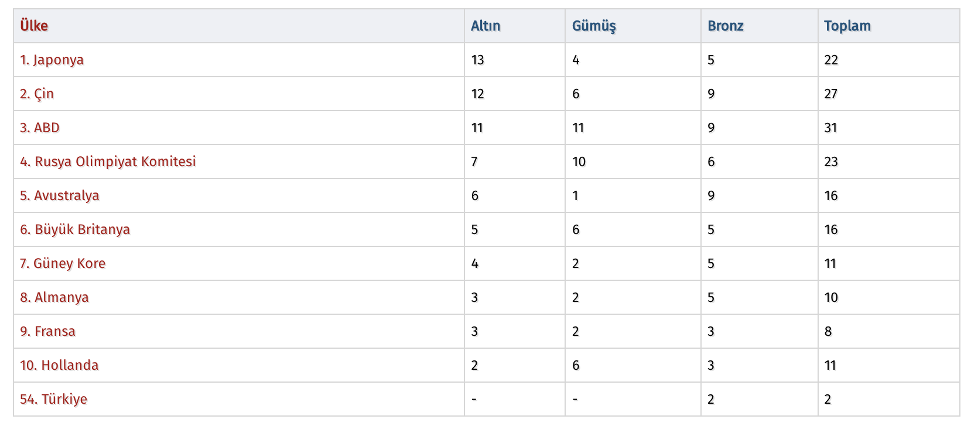Select the Gümüş column header
The image size is (971, 433).
594,26
